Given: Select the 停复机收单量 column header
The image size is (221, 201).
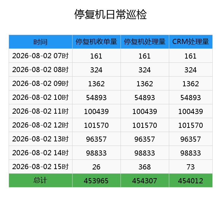Looking at the screenshot, I should tap(96, 42).
